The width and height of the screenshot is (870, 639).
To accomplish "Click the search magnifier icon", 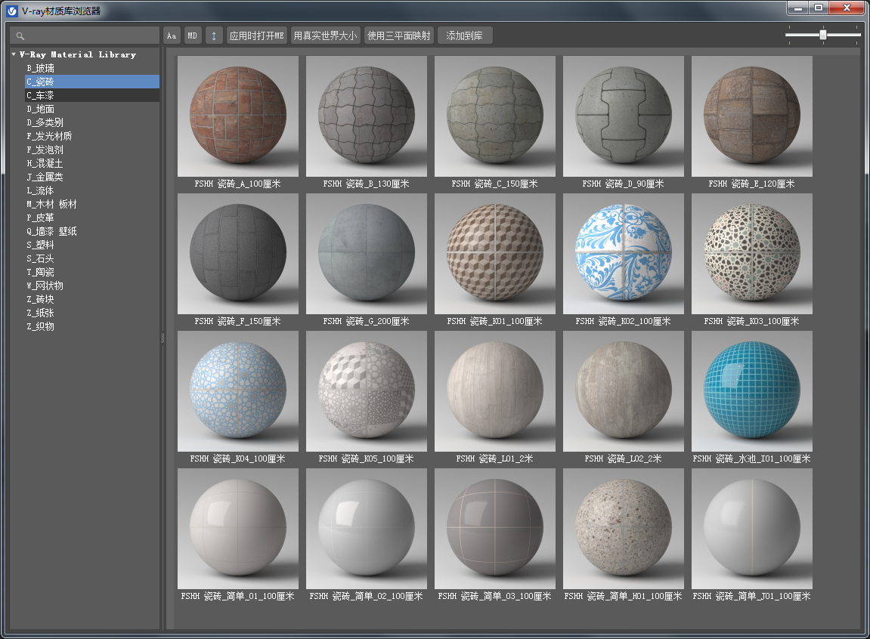I will pyautogui.click(x=20, y=36).
